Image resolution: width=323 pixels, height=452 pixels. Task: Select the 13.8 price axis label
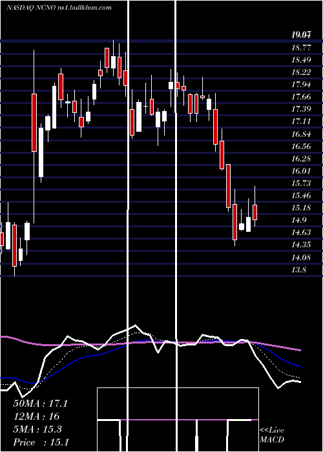click(x=299, y=270)
